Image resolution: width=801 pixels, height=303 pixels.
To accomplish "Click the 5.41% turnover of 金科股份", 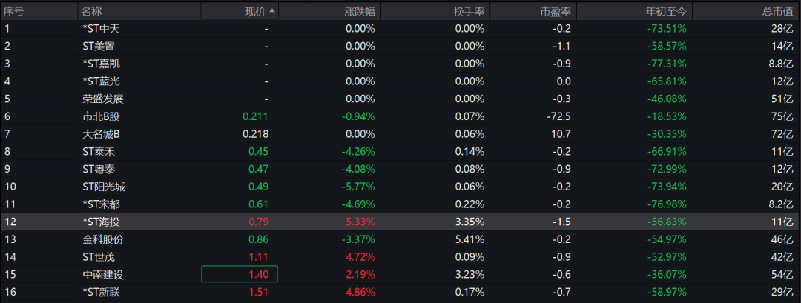I will [x=469, y=239].
